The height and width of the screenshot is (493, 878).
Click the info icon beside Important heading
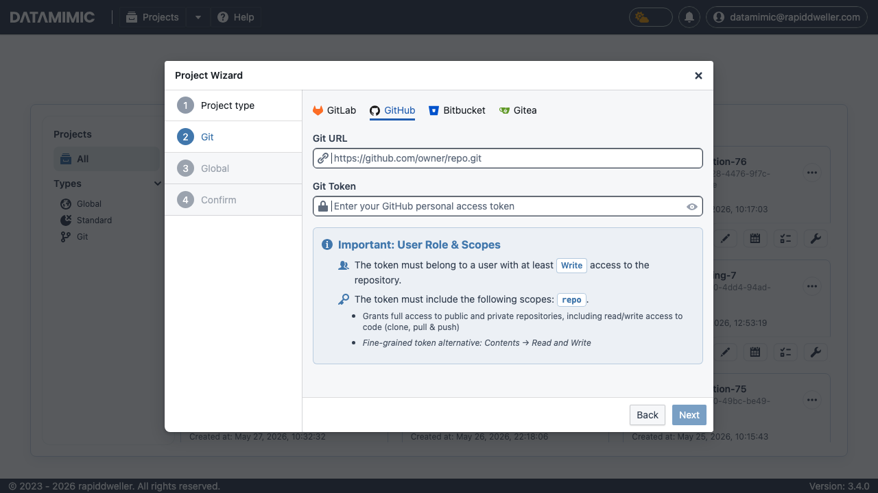[327, 244]
